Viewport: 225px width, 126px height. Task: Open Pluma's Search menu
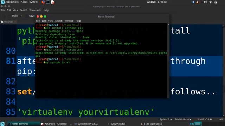(x=24, y=10)
